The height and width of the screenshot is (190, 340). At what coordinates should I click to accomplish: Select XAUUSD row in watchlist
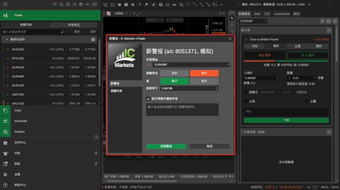(x=49, y=103)
